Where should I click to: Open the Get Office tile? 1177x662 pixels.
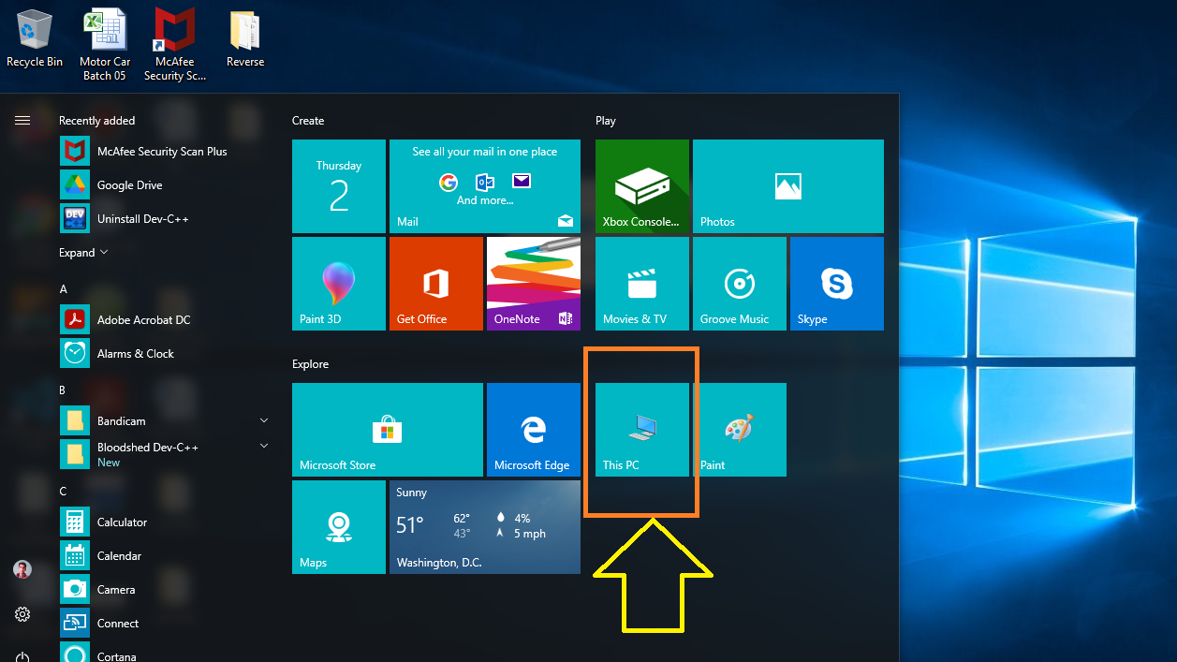[436, 284]
